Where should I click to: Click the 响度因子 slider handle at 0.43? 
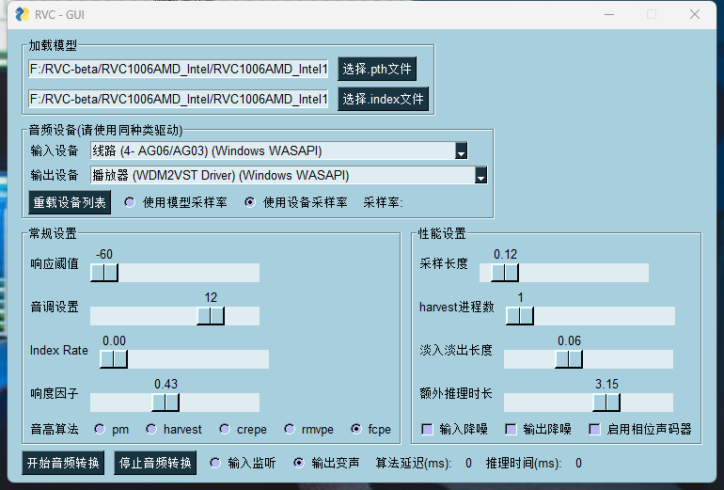[165, 403]
